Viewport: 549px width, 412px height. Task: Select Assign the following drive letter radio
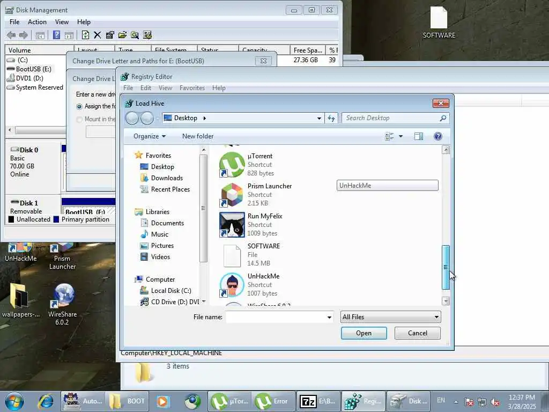pyautogui.click(x=79, y=107)
